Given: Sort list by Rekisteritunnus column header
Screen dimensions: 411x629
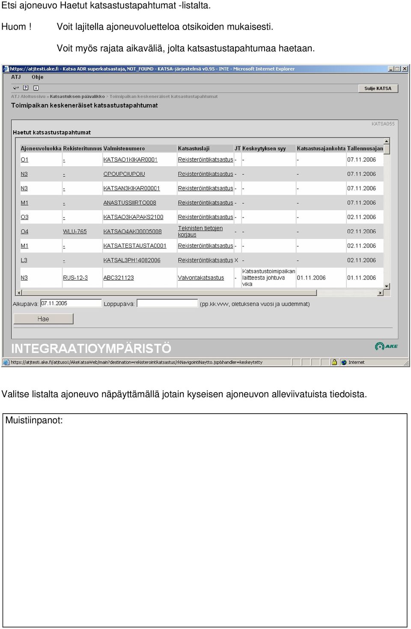Looking at the screenshot, I should tap(82, 149).
